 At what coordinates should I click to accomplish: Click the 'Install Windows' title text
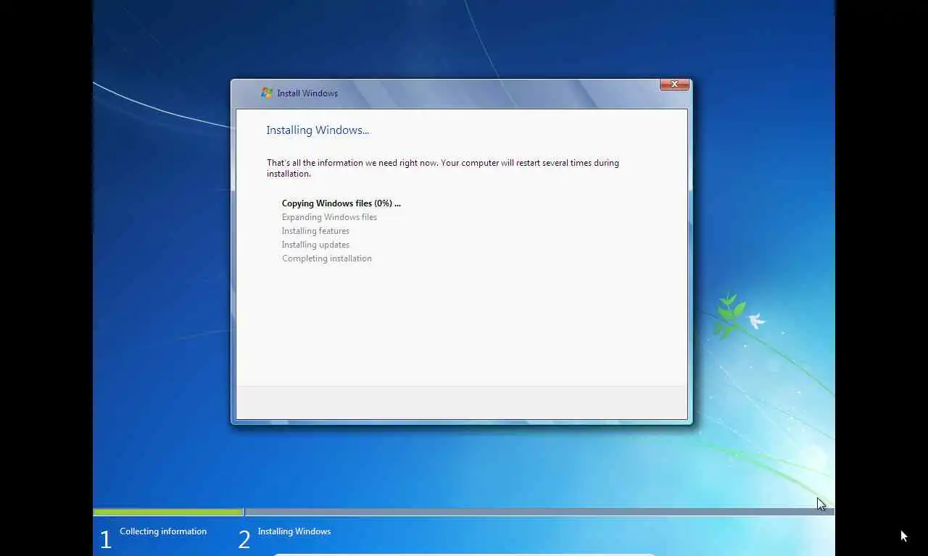point(307,93)
